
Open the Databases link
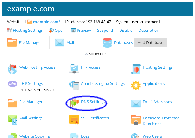[123, 43]
